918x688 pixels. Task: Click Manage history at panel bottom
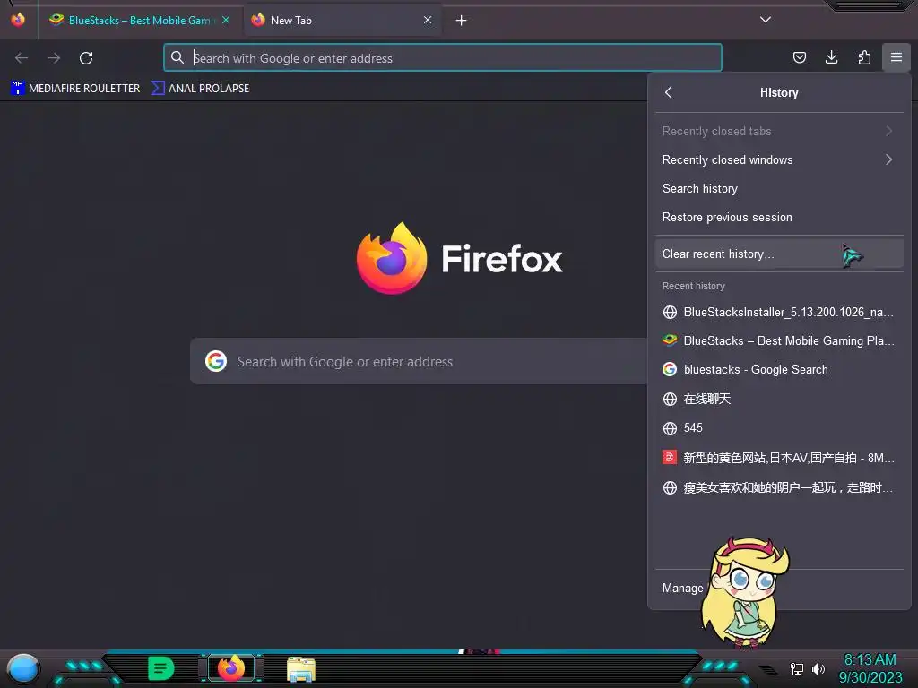[682, 588]
